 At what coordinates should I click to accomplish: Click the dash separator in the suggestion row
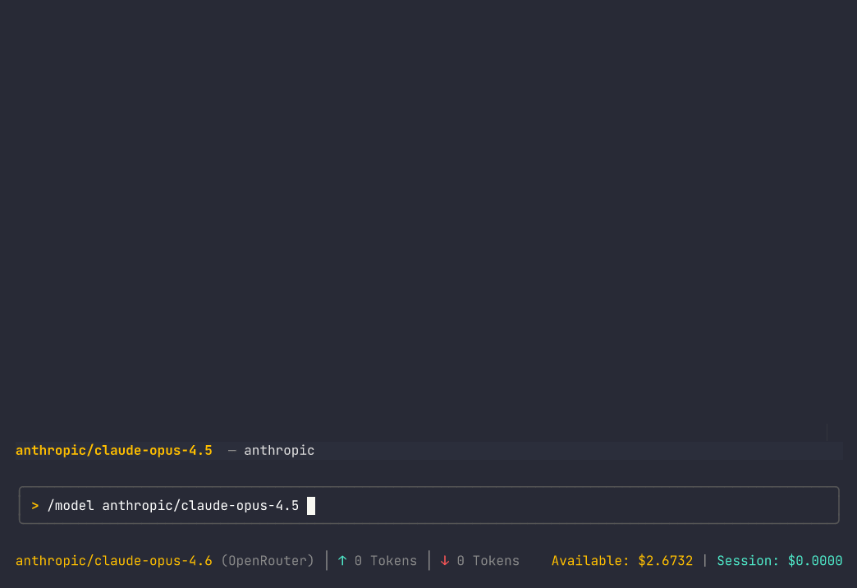tap(231, 450)
